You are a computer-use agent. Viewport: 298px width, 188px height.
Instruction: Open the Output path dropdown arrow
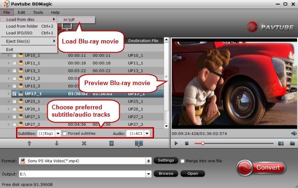149,174
